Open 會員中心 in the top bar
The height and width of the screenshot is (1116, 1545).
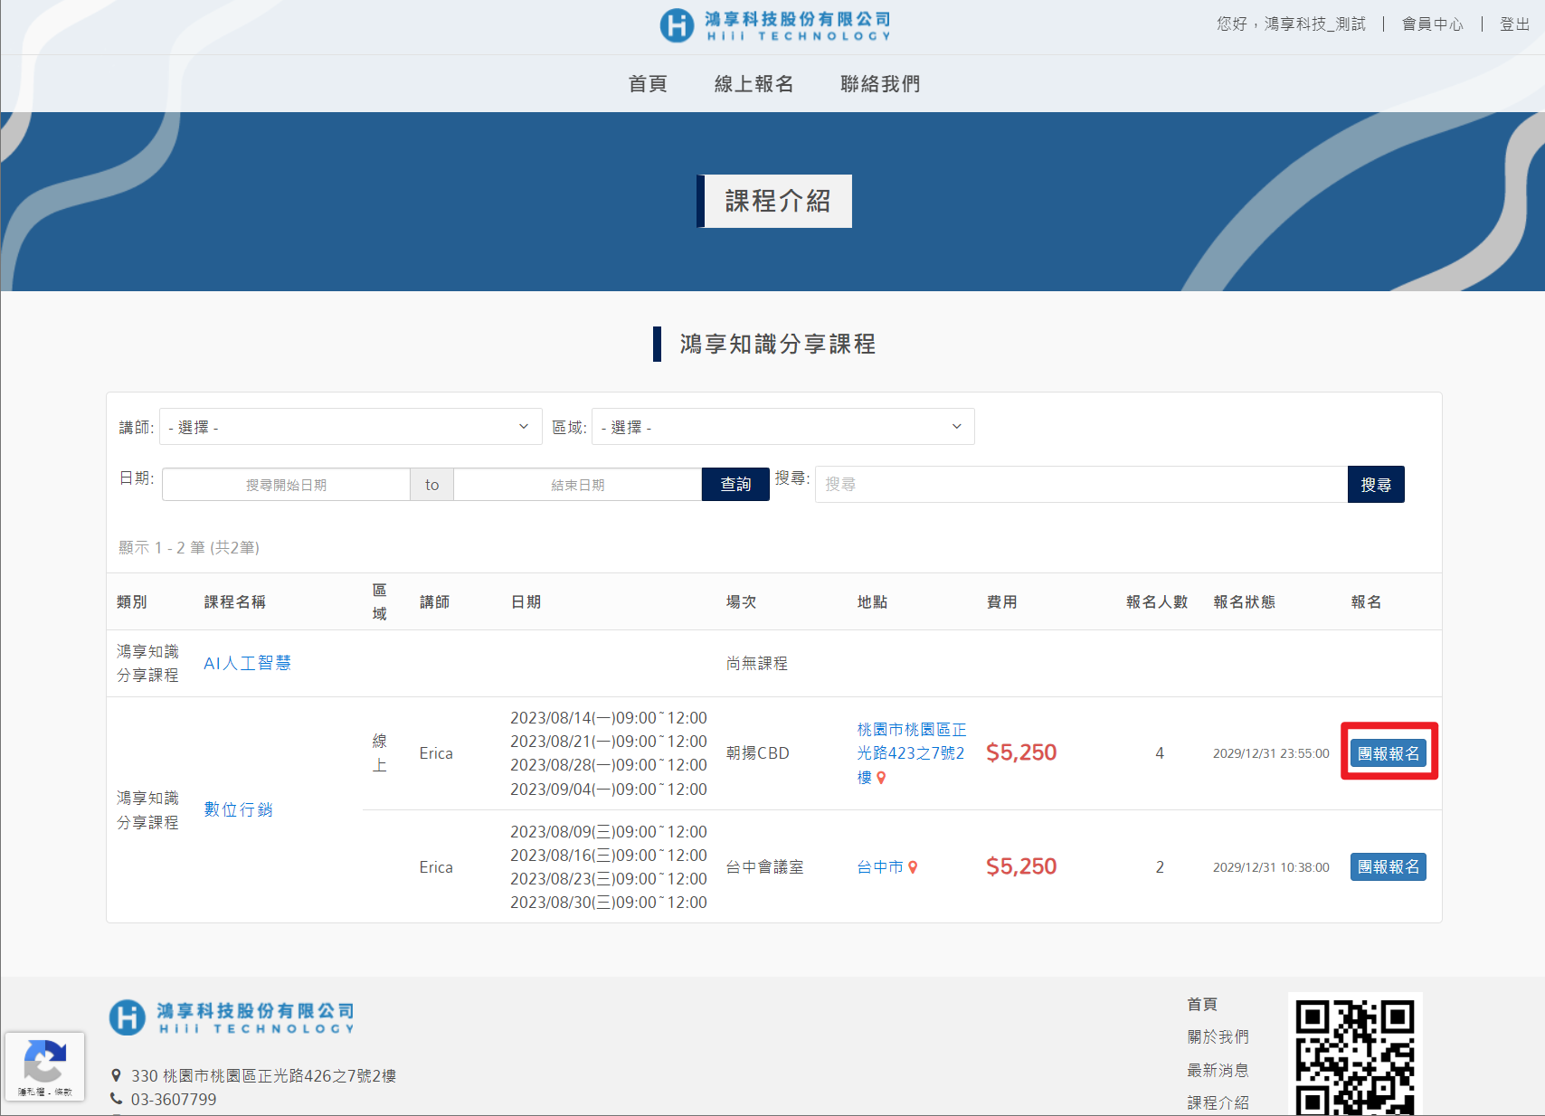[x=1432, y=24]
